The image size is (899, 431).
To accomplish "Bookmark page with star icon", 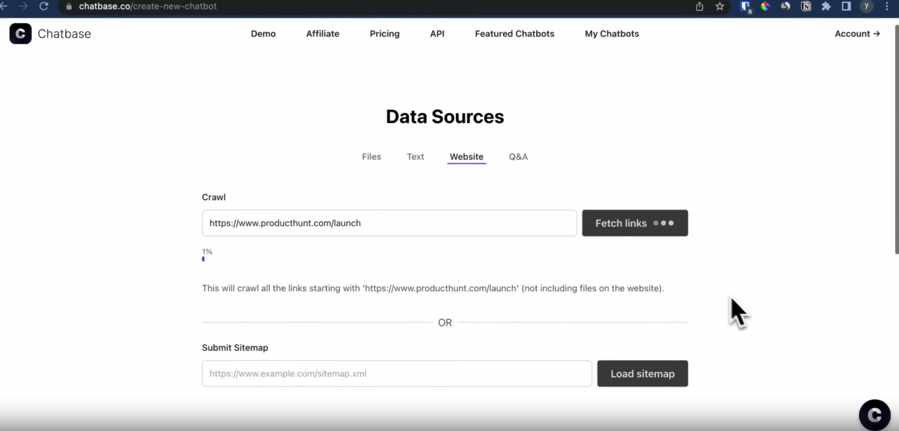I will 720,6.
